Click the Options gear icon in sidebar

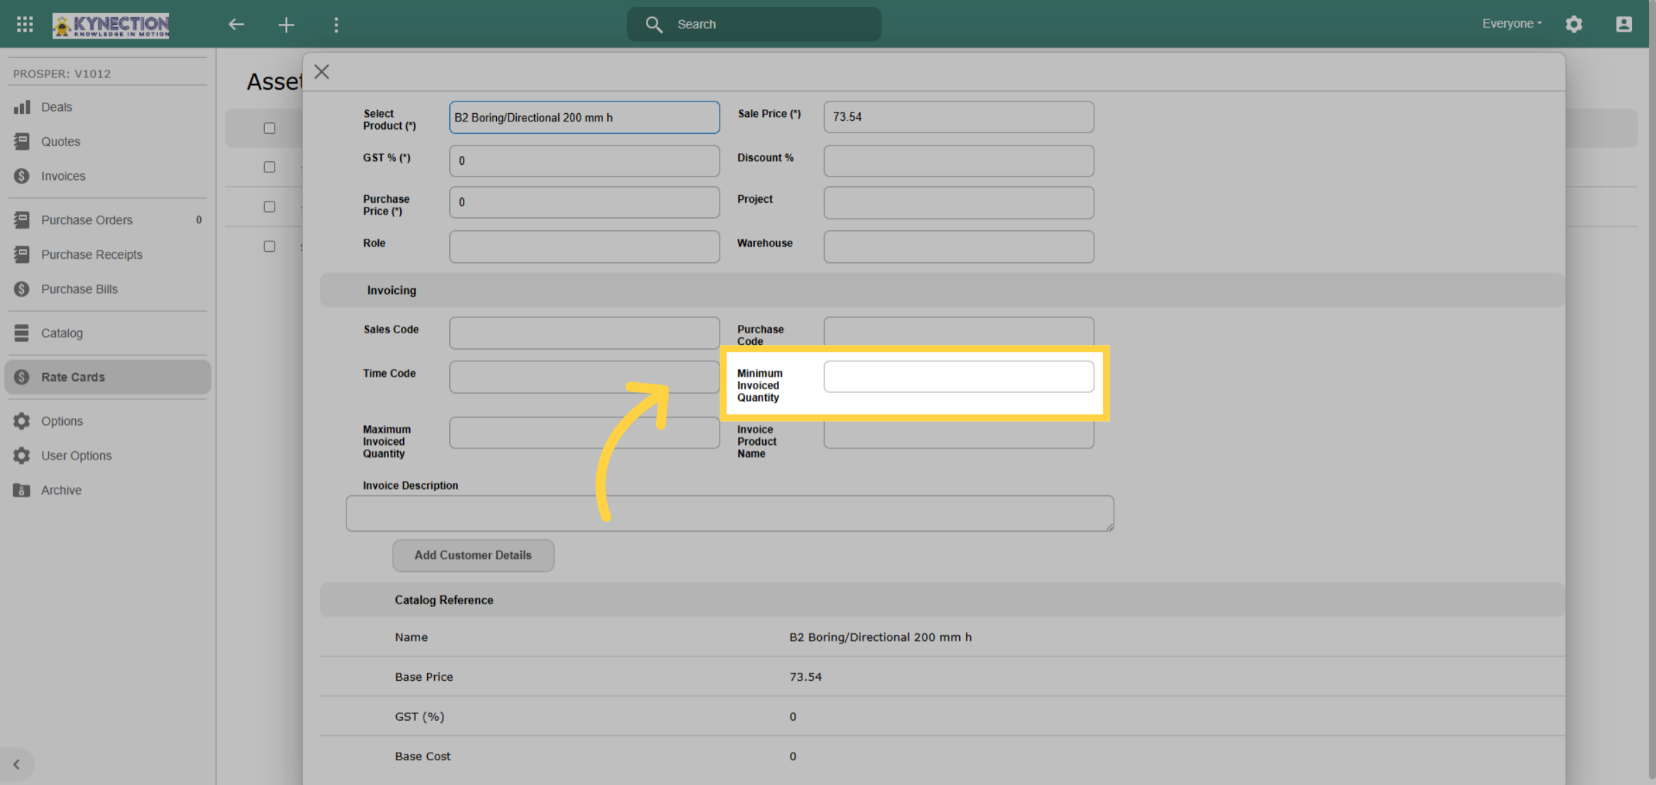click(22, 421)
